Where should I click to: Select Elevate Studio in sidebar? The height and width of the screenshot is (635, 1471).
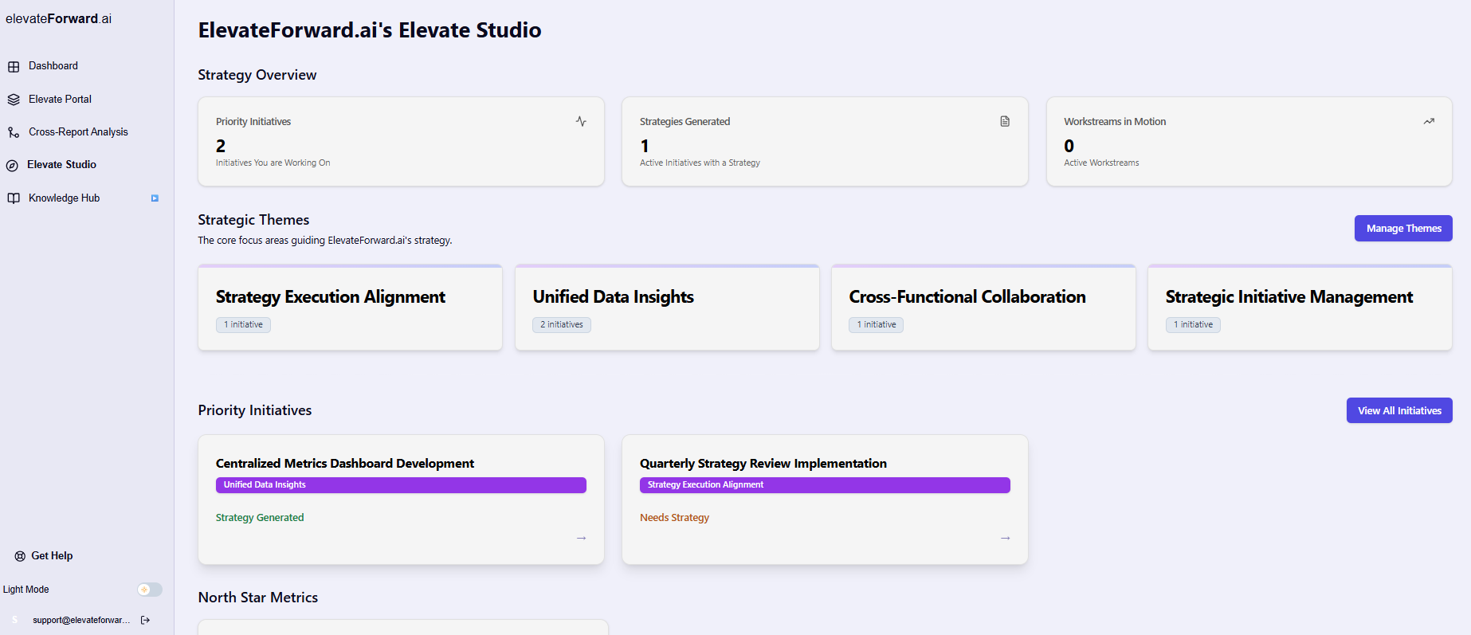(61, 165)
